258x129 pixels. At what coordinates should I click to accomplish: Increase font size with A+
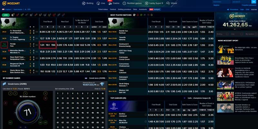click(x=30, y=9)
